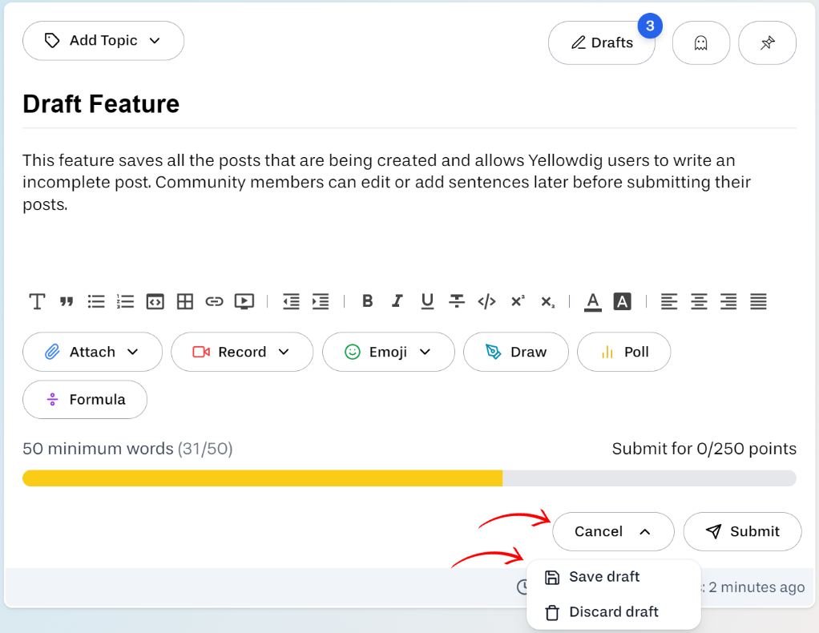Submit the post

[742, 532]
